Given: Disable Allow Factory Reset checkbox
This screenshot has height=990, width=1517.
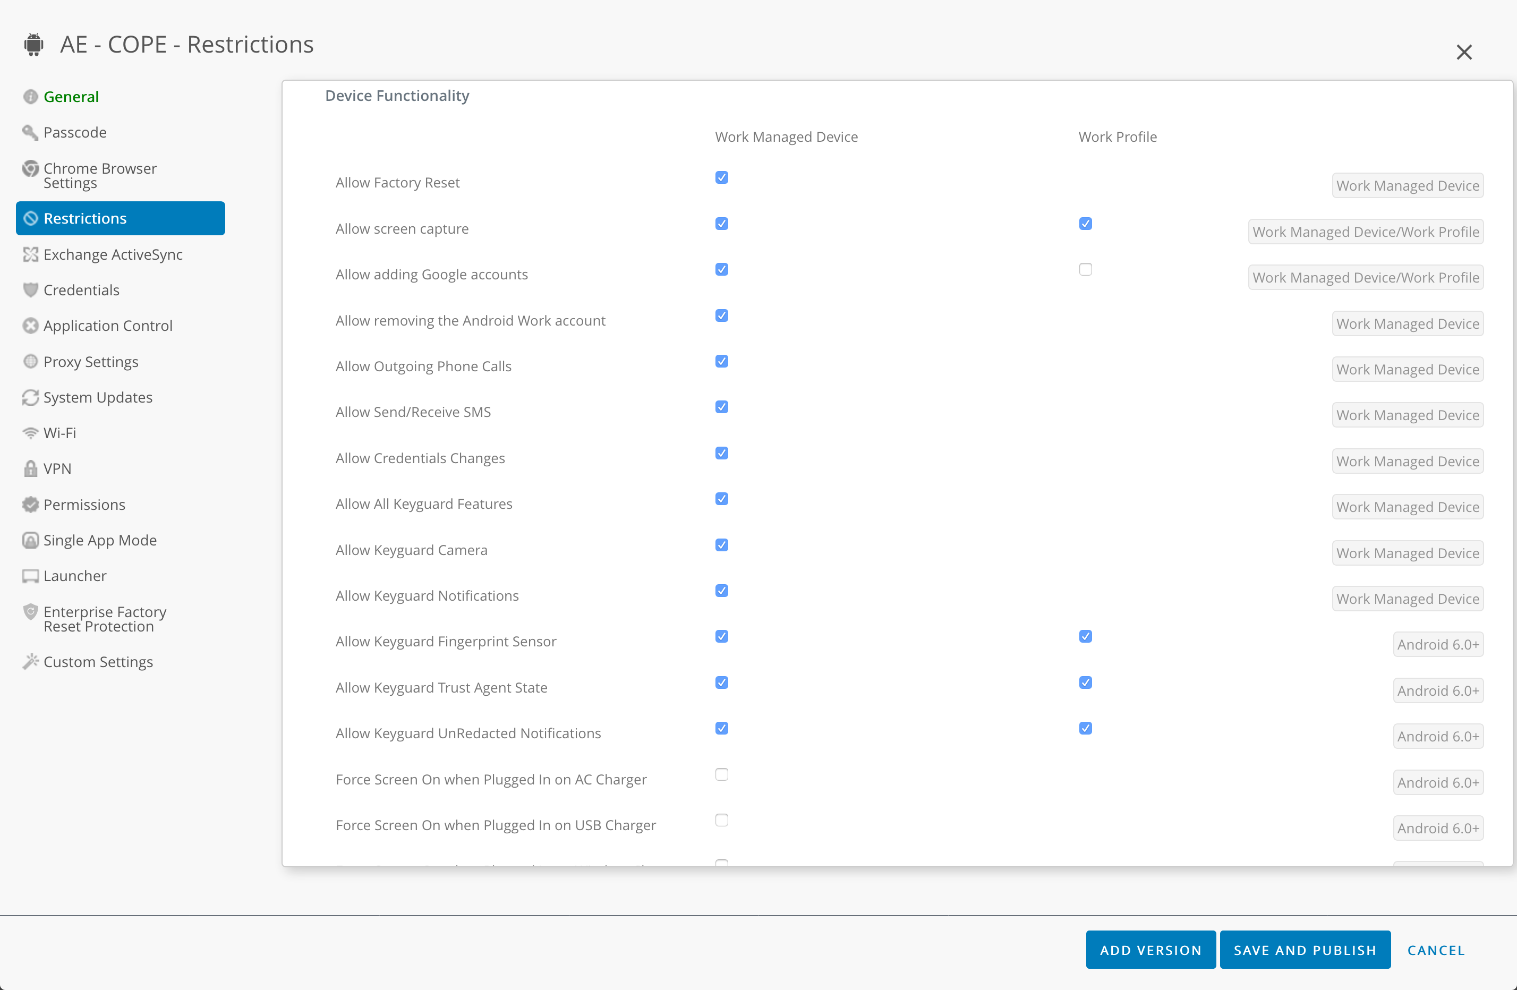Looking at the screenshot, I should point(721,178).
